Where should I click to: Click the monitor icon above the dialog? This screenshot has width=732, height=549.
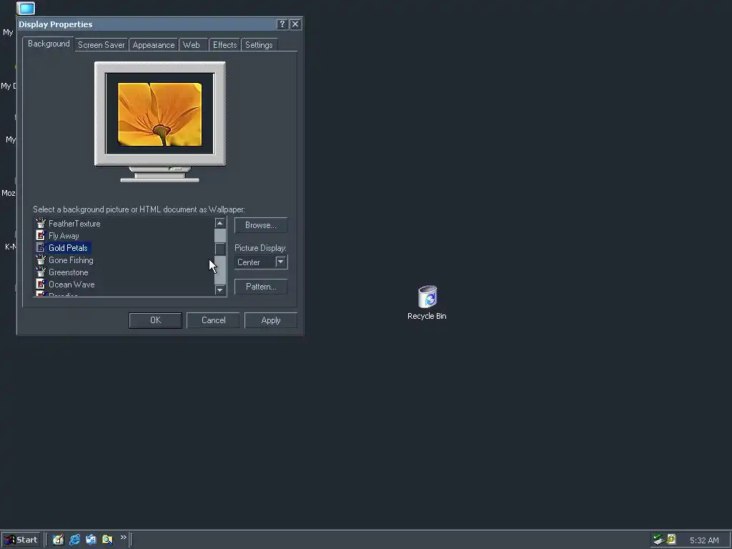tap(26, 8)
